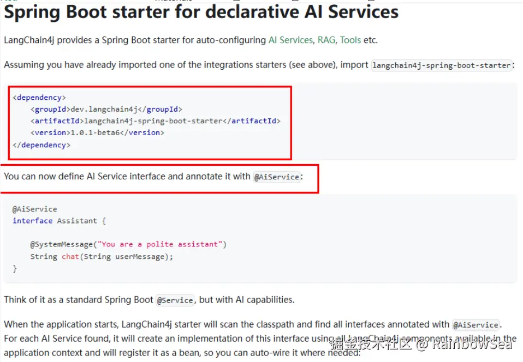Click the 'String chat(String userMessage)' line
The height and width of the screenshot is (362, 523).
coord(101,256)
